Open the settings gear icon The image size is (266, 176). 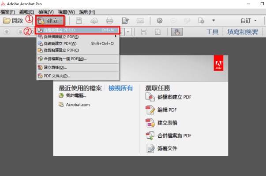click(x=160, y=21)
